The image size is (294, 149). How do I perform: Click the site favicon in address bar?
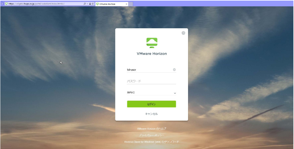(6, 4)
